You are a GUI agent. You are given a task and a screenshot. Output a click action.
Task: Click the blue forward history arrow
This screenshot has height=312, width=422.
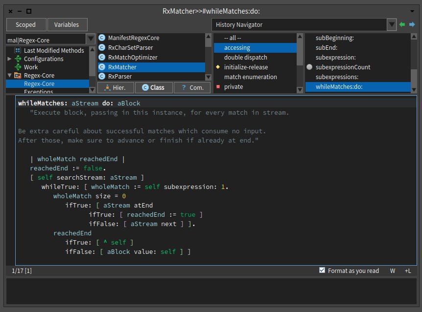point(412,24)
